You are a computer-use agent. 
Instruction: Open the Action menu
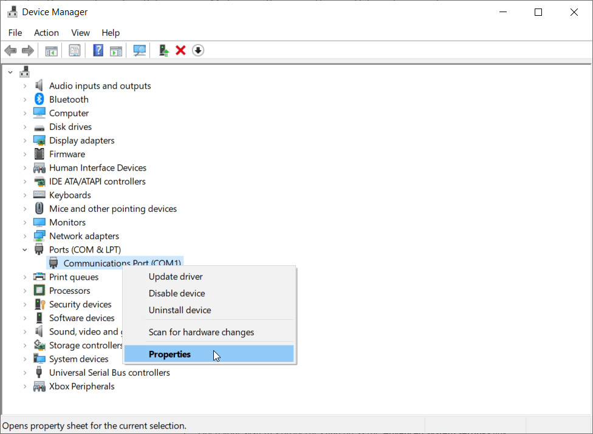pos(46,33)
